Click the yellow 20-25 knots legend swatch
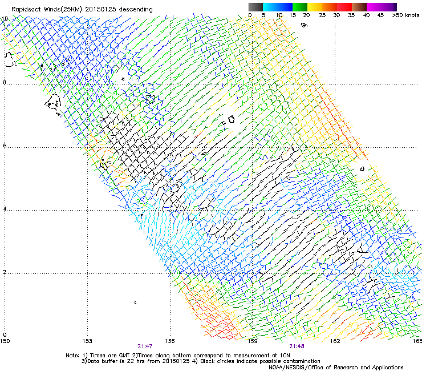 (x=315, y=7)
